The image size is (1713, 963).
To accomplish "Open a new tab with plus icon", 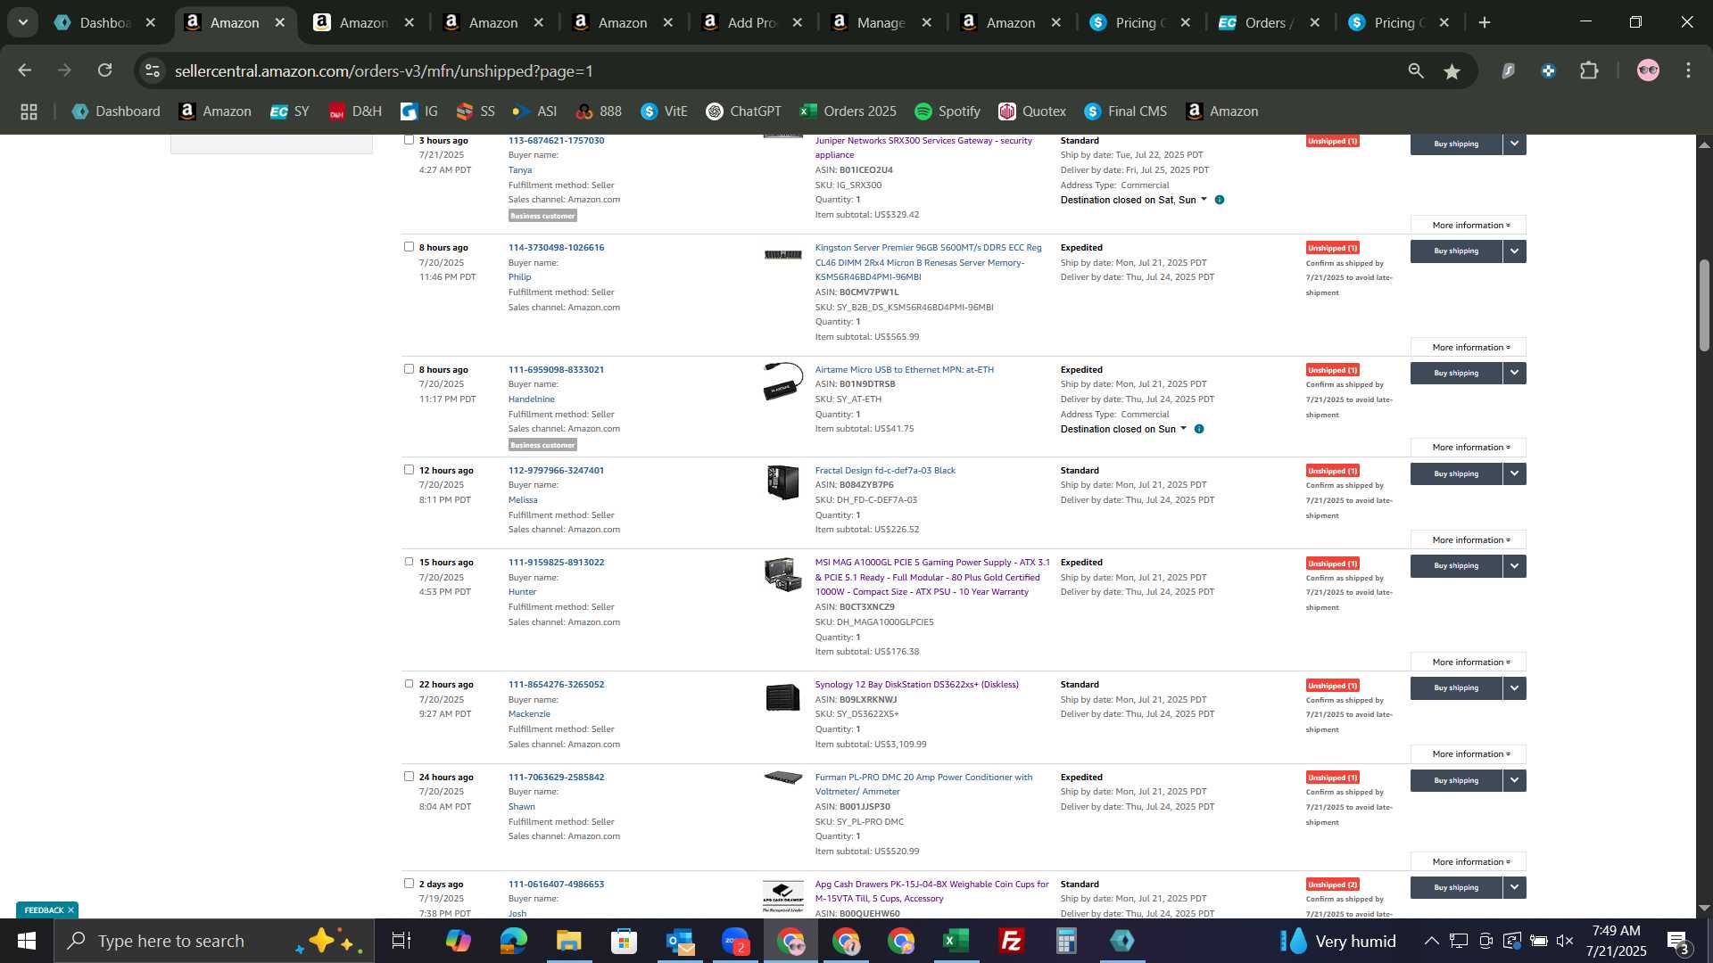I will [1485, 22].
